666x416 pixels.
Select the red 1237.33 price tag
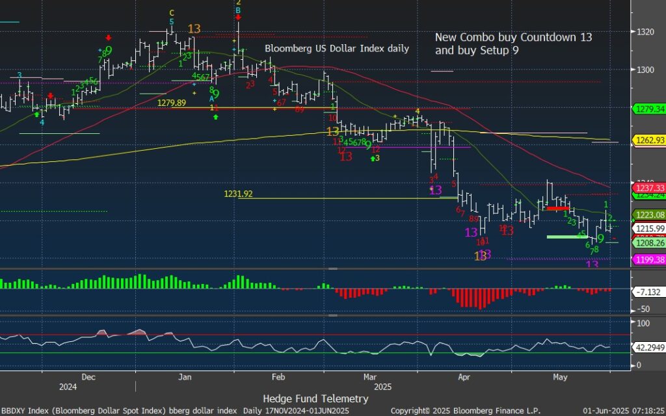pos(649,187)
